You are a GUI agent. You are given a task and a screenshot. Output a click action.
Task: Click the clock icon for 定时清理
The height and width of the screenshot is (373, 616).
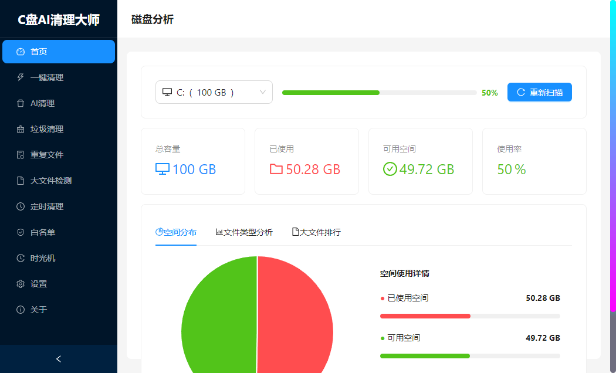(x=21, y=206)
